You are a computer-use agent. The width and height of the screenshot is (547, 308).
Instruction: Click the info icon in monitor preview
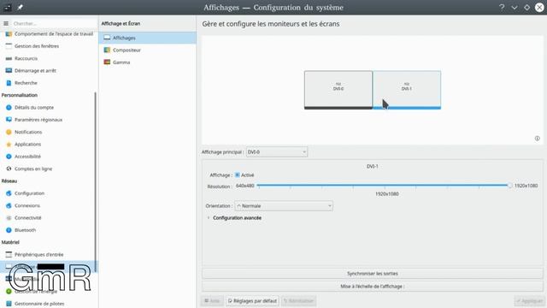(538, 139)
